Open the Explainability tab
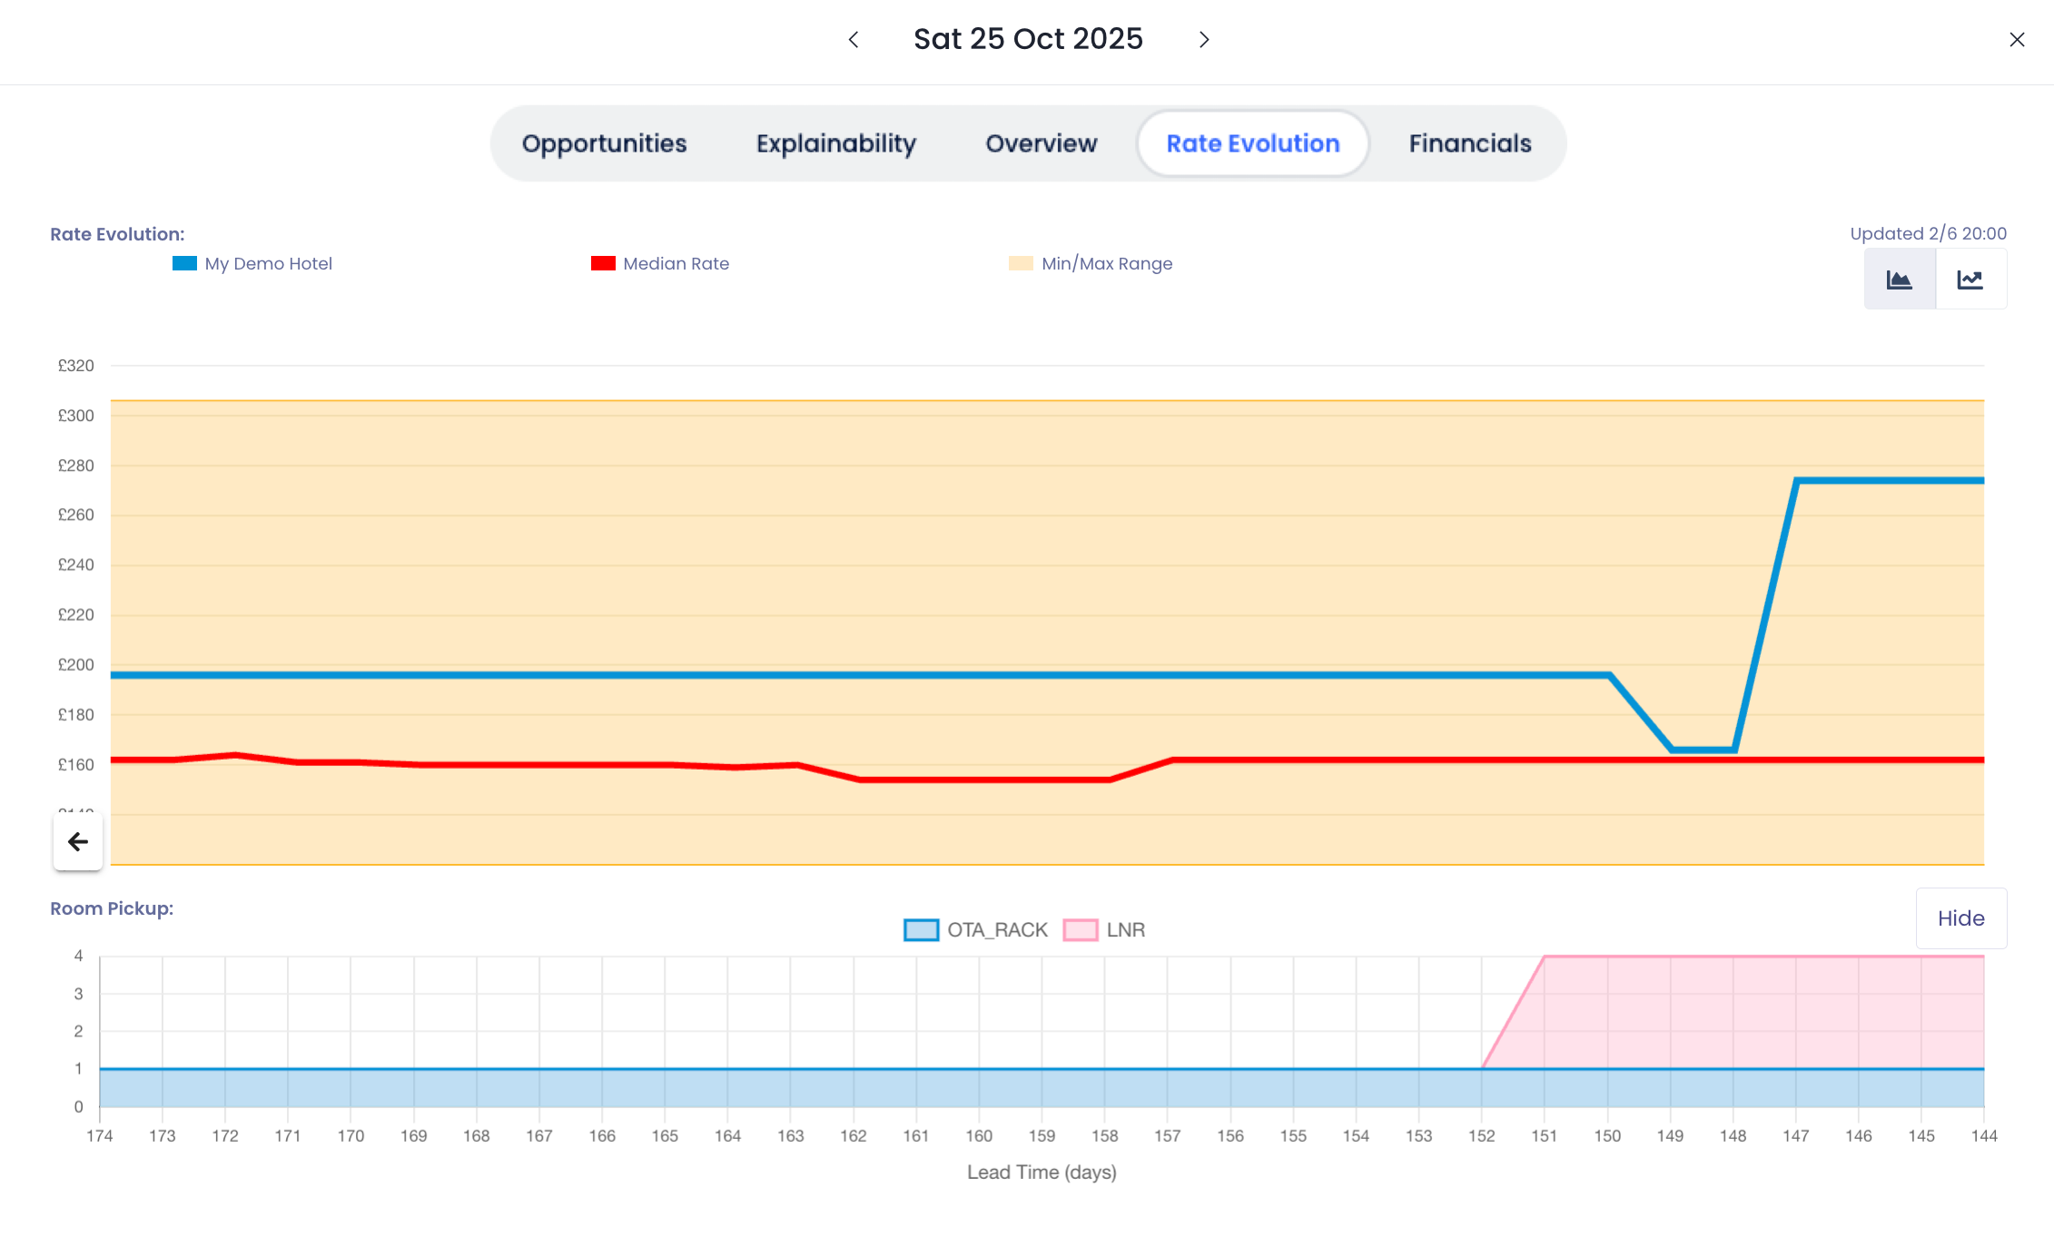This screenshot has height=1256, width=2054. pyautogui.click(x=836, y=143)
